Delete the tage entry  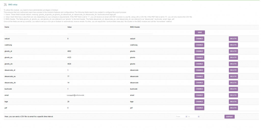pos(233,101)
